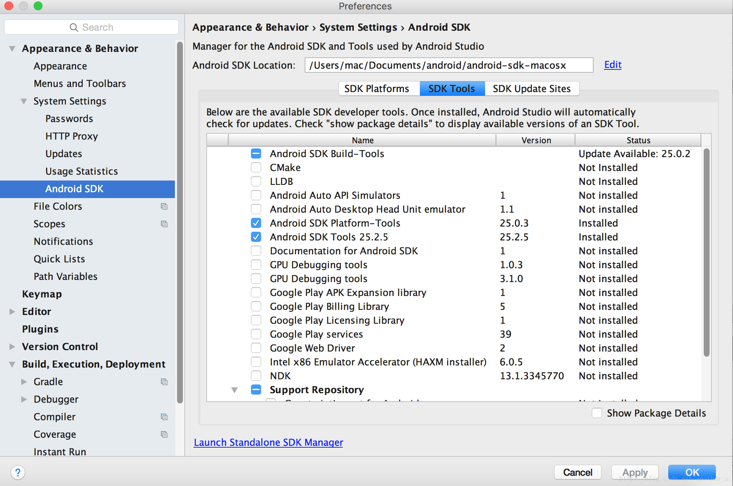Click the project-level icon beside Gradle
This screenshot has height=486, width=733.
[x=164, y=382]
